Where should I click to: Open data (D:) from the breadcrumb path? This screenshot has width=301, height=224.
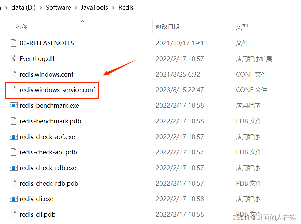pyautogui.click(x=23, y=7)
